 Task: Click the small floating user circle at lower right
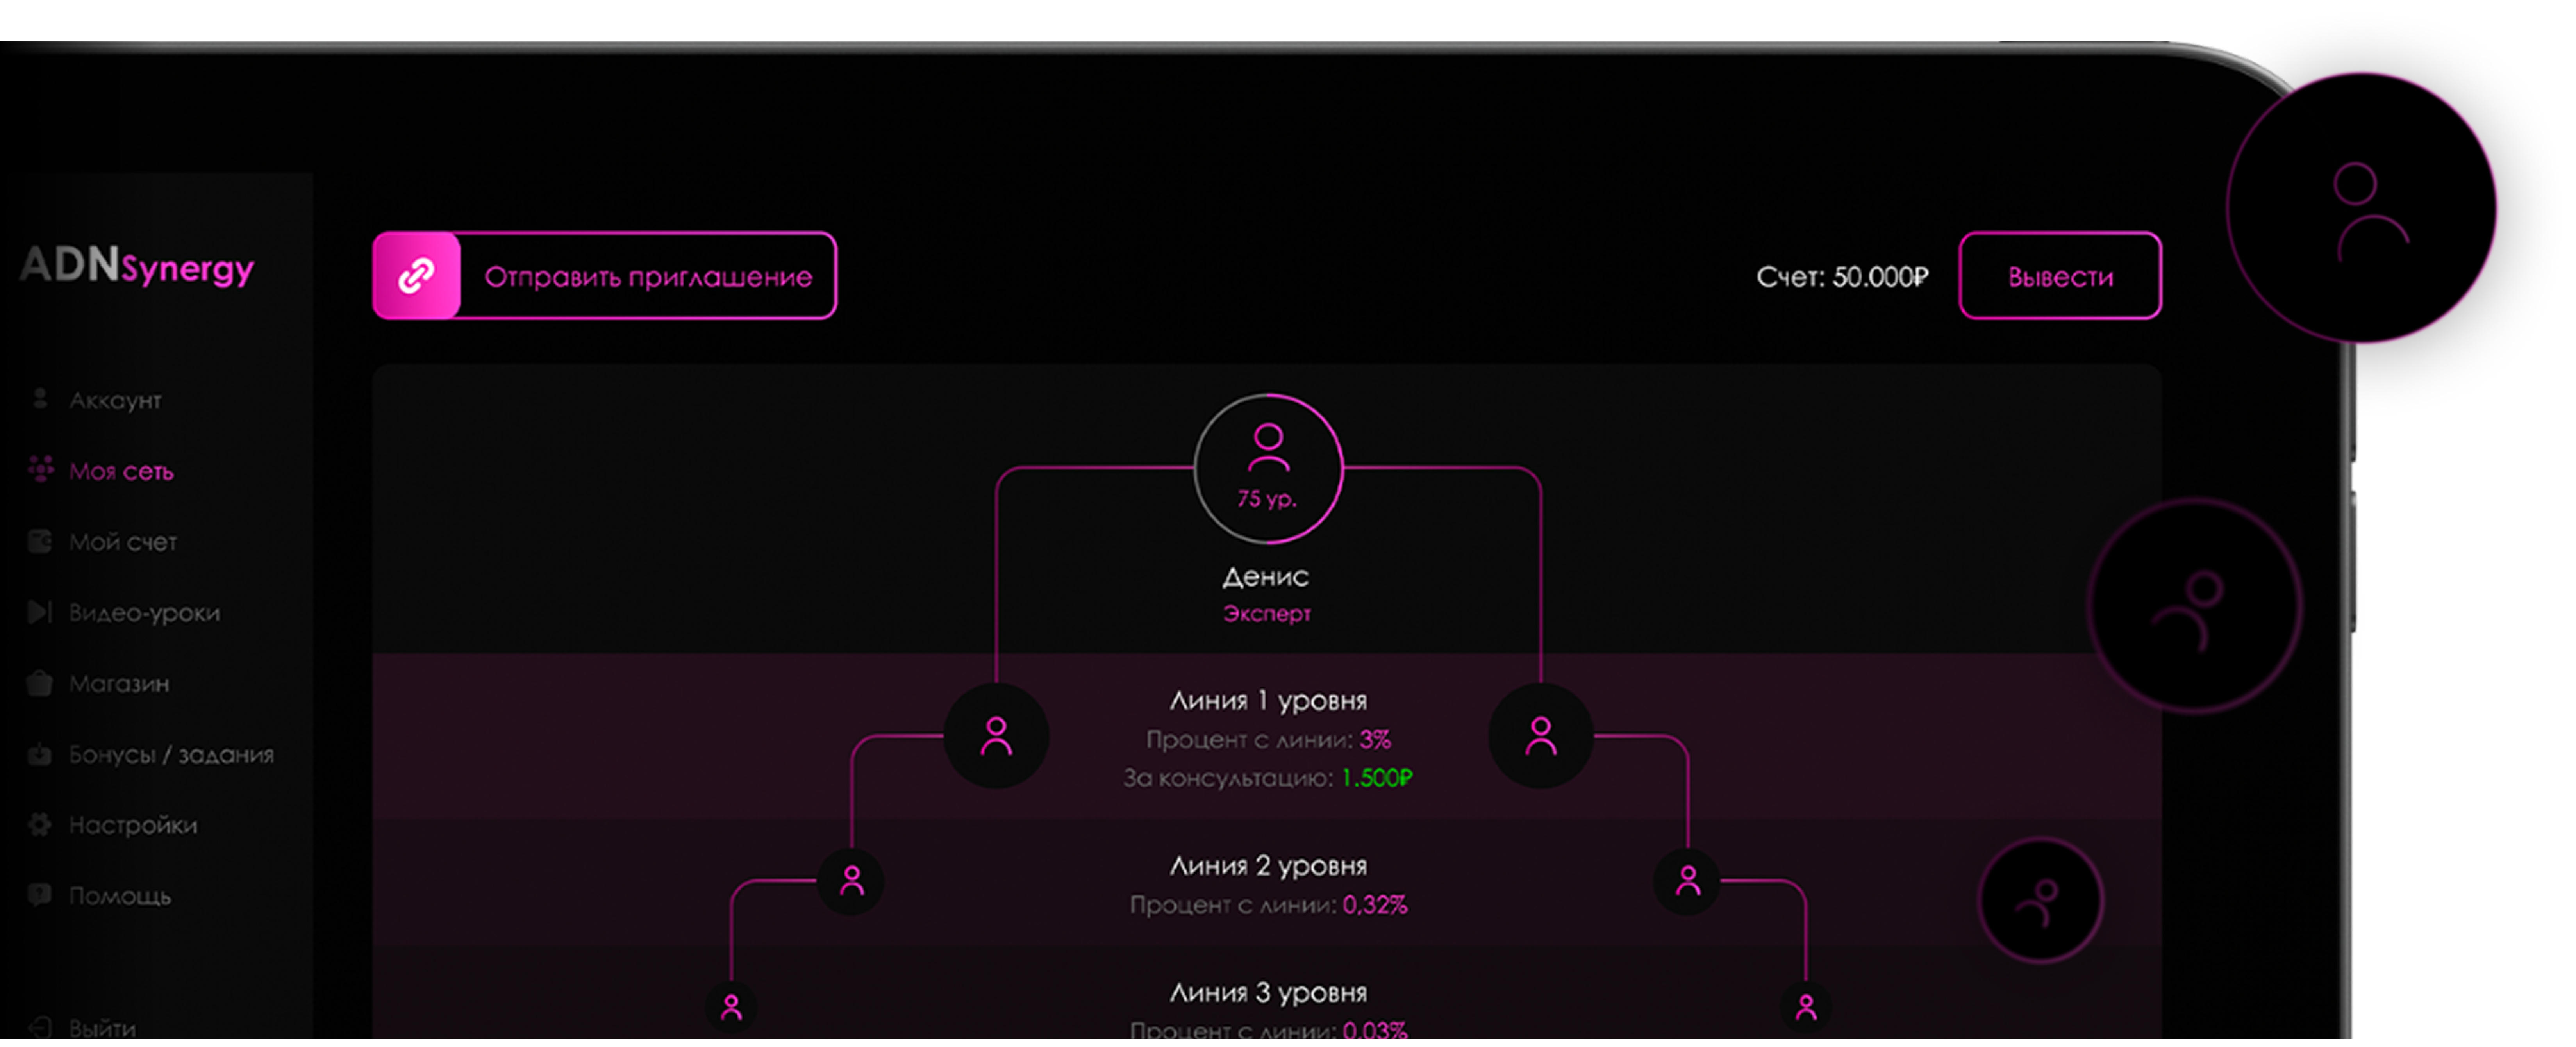(2041, 901)
